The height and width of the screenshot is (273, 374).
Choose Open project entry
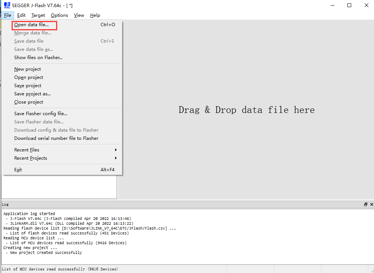click(x=62, y=77)
